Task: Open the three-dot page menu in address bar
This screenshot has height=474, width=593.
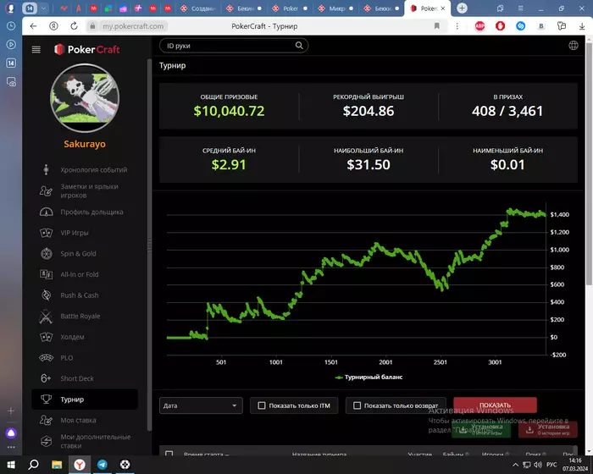Action: tap(457, 26)
